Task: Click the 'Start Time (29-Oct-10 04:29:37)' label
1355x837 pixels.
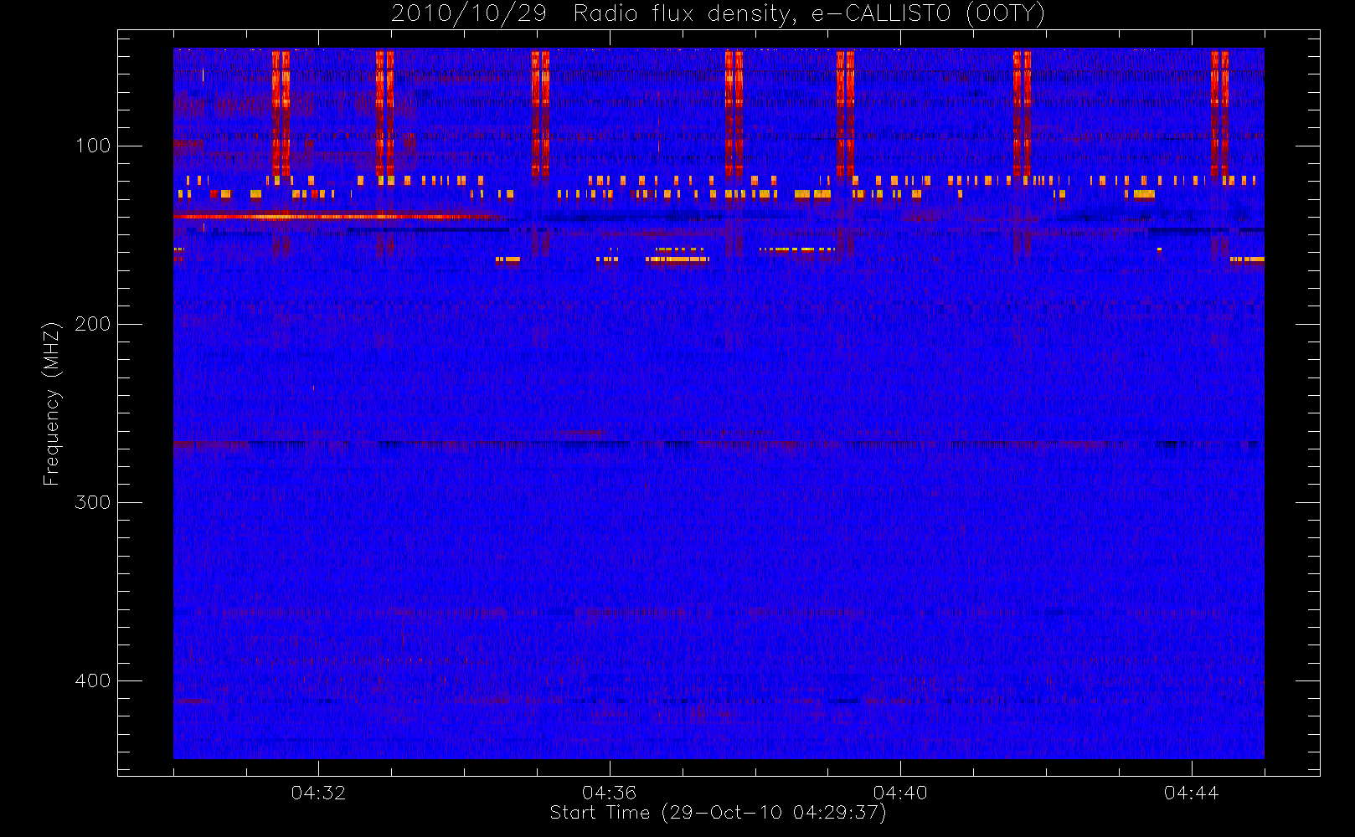Action: point(718,813)
